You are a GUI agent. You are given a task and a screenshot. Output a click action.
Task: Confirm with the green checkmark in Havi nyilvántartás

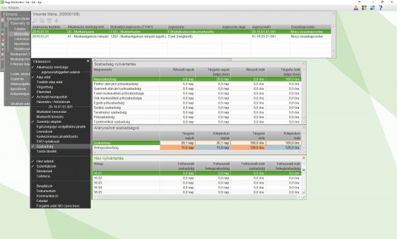304,197
